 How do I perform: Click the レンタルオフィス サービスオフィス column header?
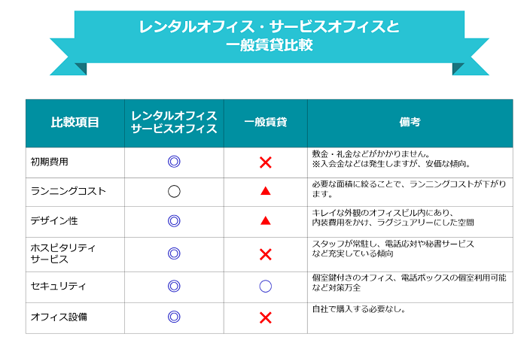(174, 123)
